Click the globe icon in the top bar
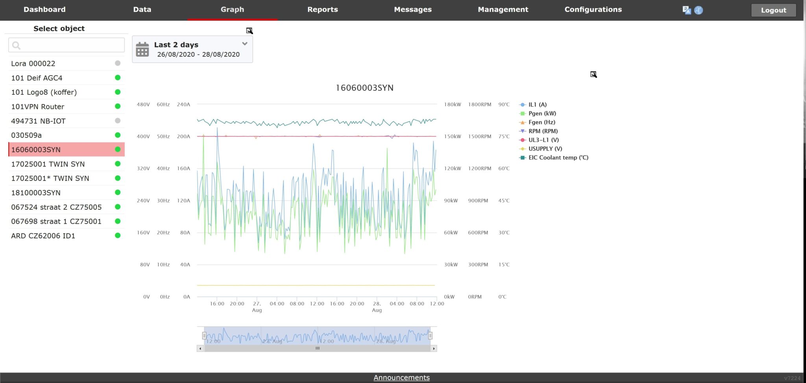This screenshot has height=383, width=806. 699,10
